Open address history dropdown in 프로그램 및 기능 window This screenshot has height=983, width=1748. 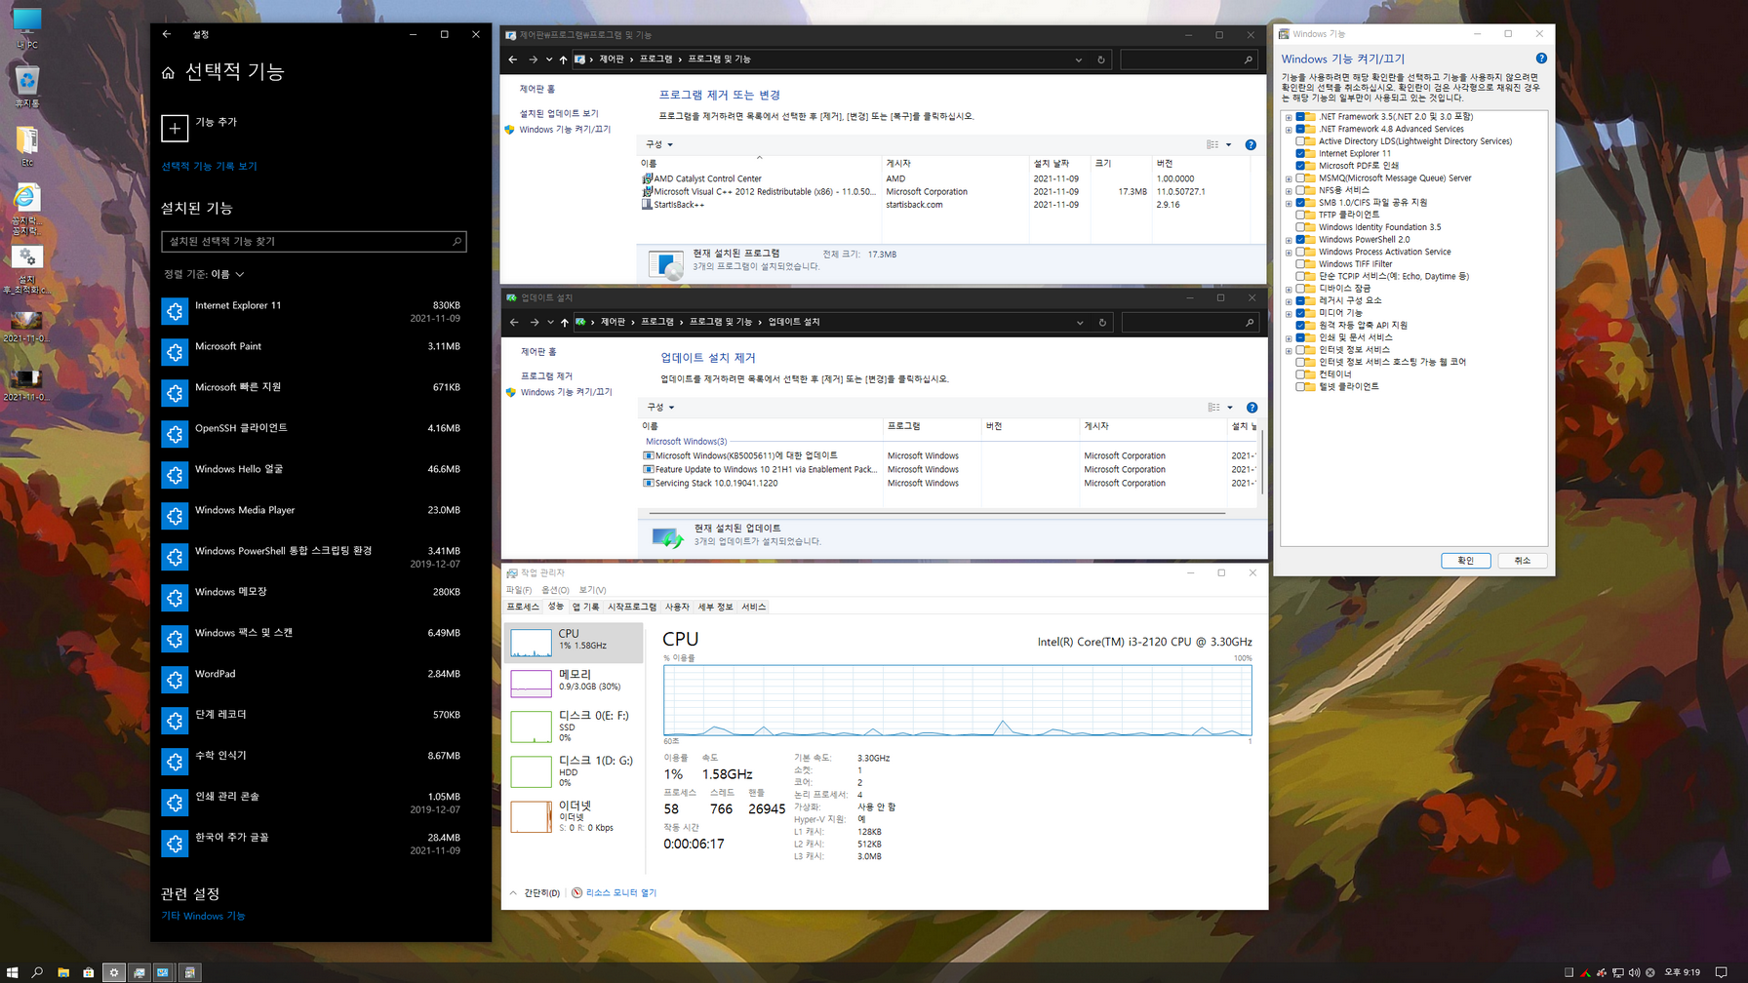tap(1078, 59)
